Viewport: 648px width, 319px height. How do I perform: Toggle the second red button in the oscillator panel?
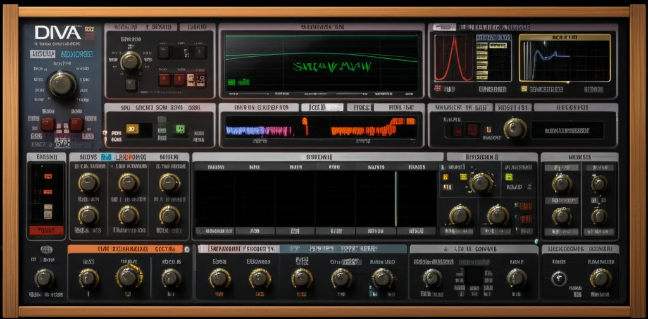(x=179, y=79)
